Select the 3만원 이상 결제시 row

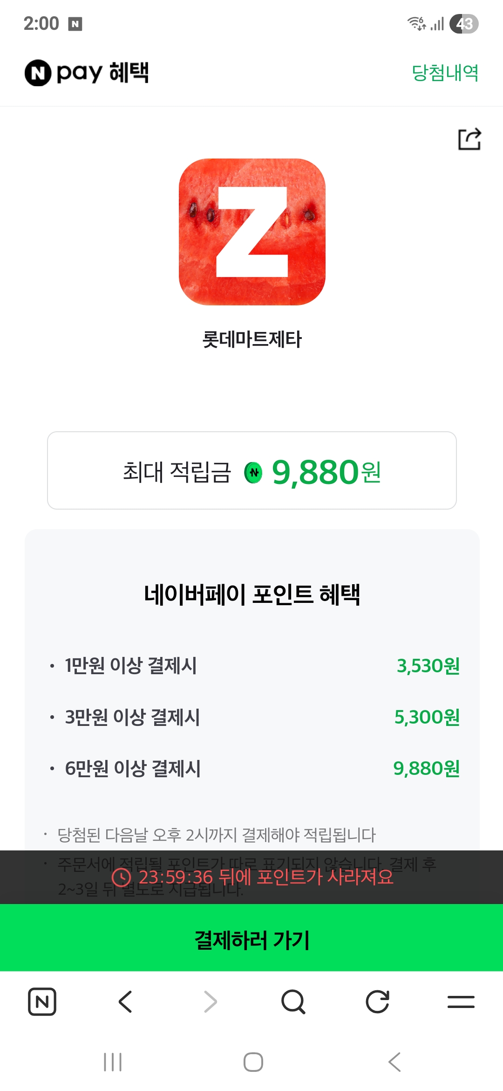[x=252, y=717]
